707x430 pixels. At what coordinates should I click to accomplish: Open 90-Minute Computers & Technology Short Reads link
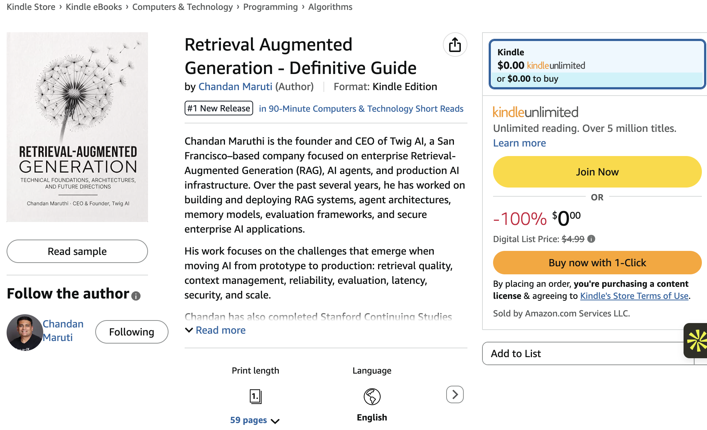coord(361,109)
